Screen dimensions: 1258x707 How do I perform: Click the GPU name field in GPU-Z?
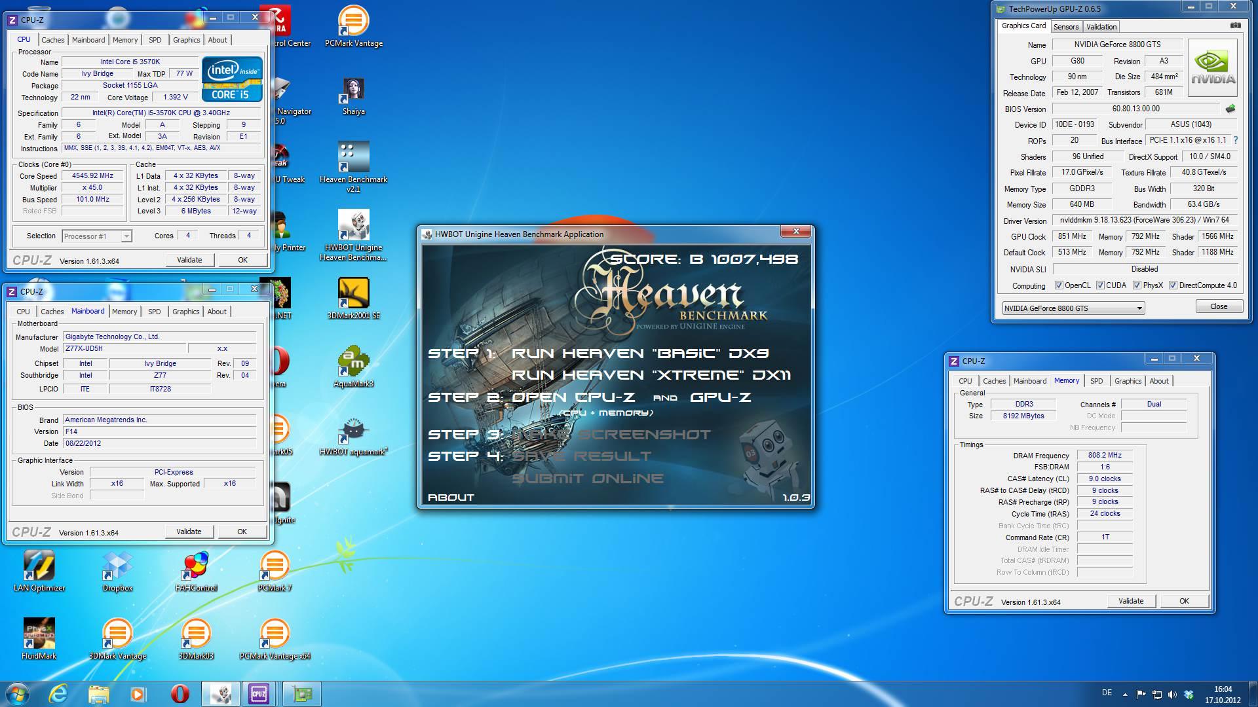point(1117,45)
